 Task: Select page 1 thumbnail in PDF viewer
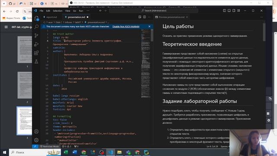pyautogui.click(x=25, y=49)
